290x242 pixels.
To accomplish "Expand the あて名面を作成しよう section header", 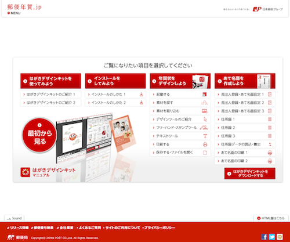I will point(245,81).
